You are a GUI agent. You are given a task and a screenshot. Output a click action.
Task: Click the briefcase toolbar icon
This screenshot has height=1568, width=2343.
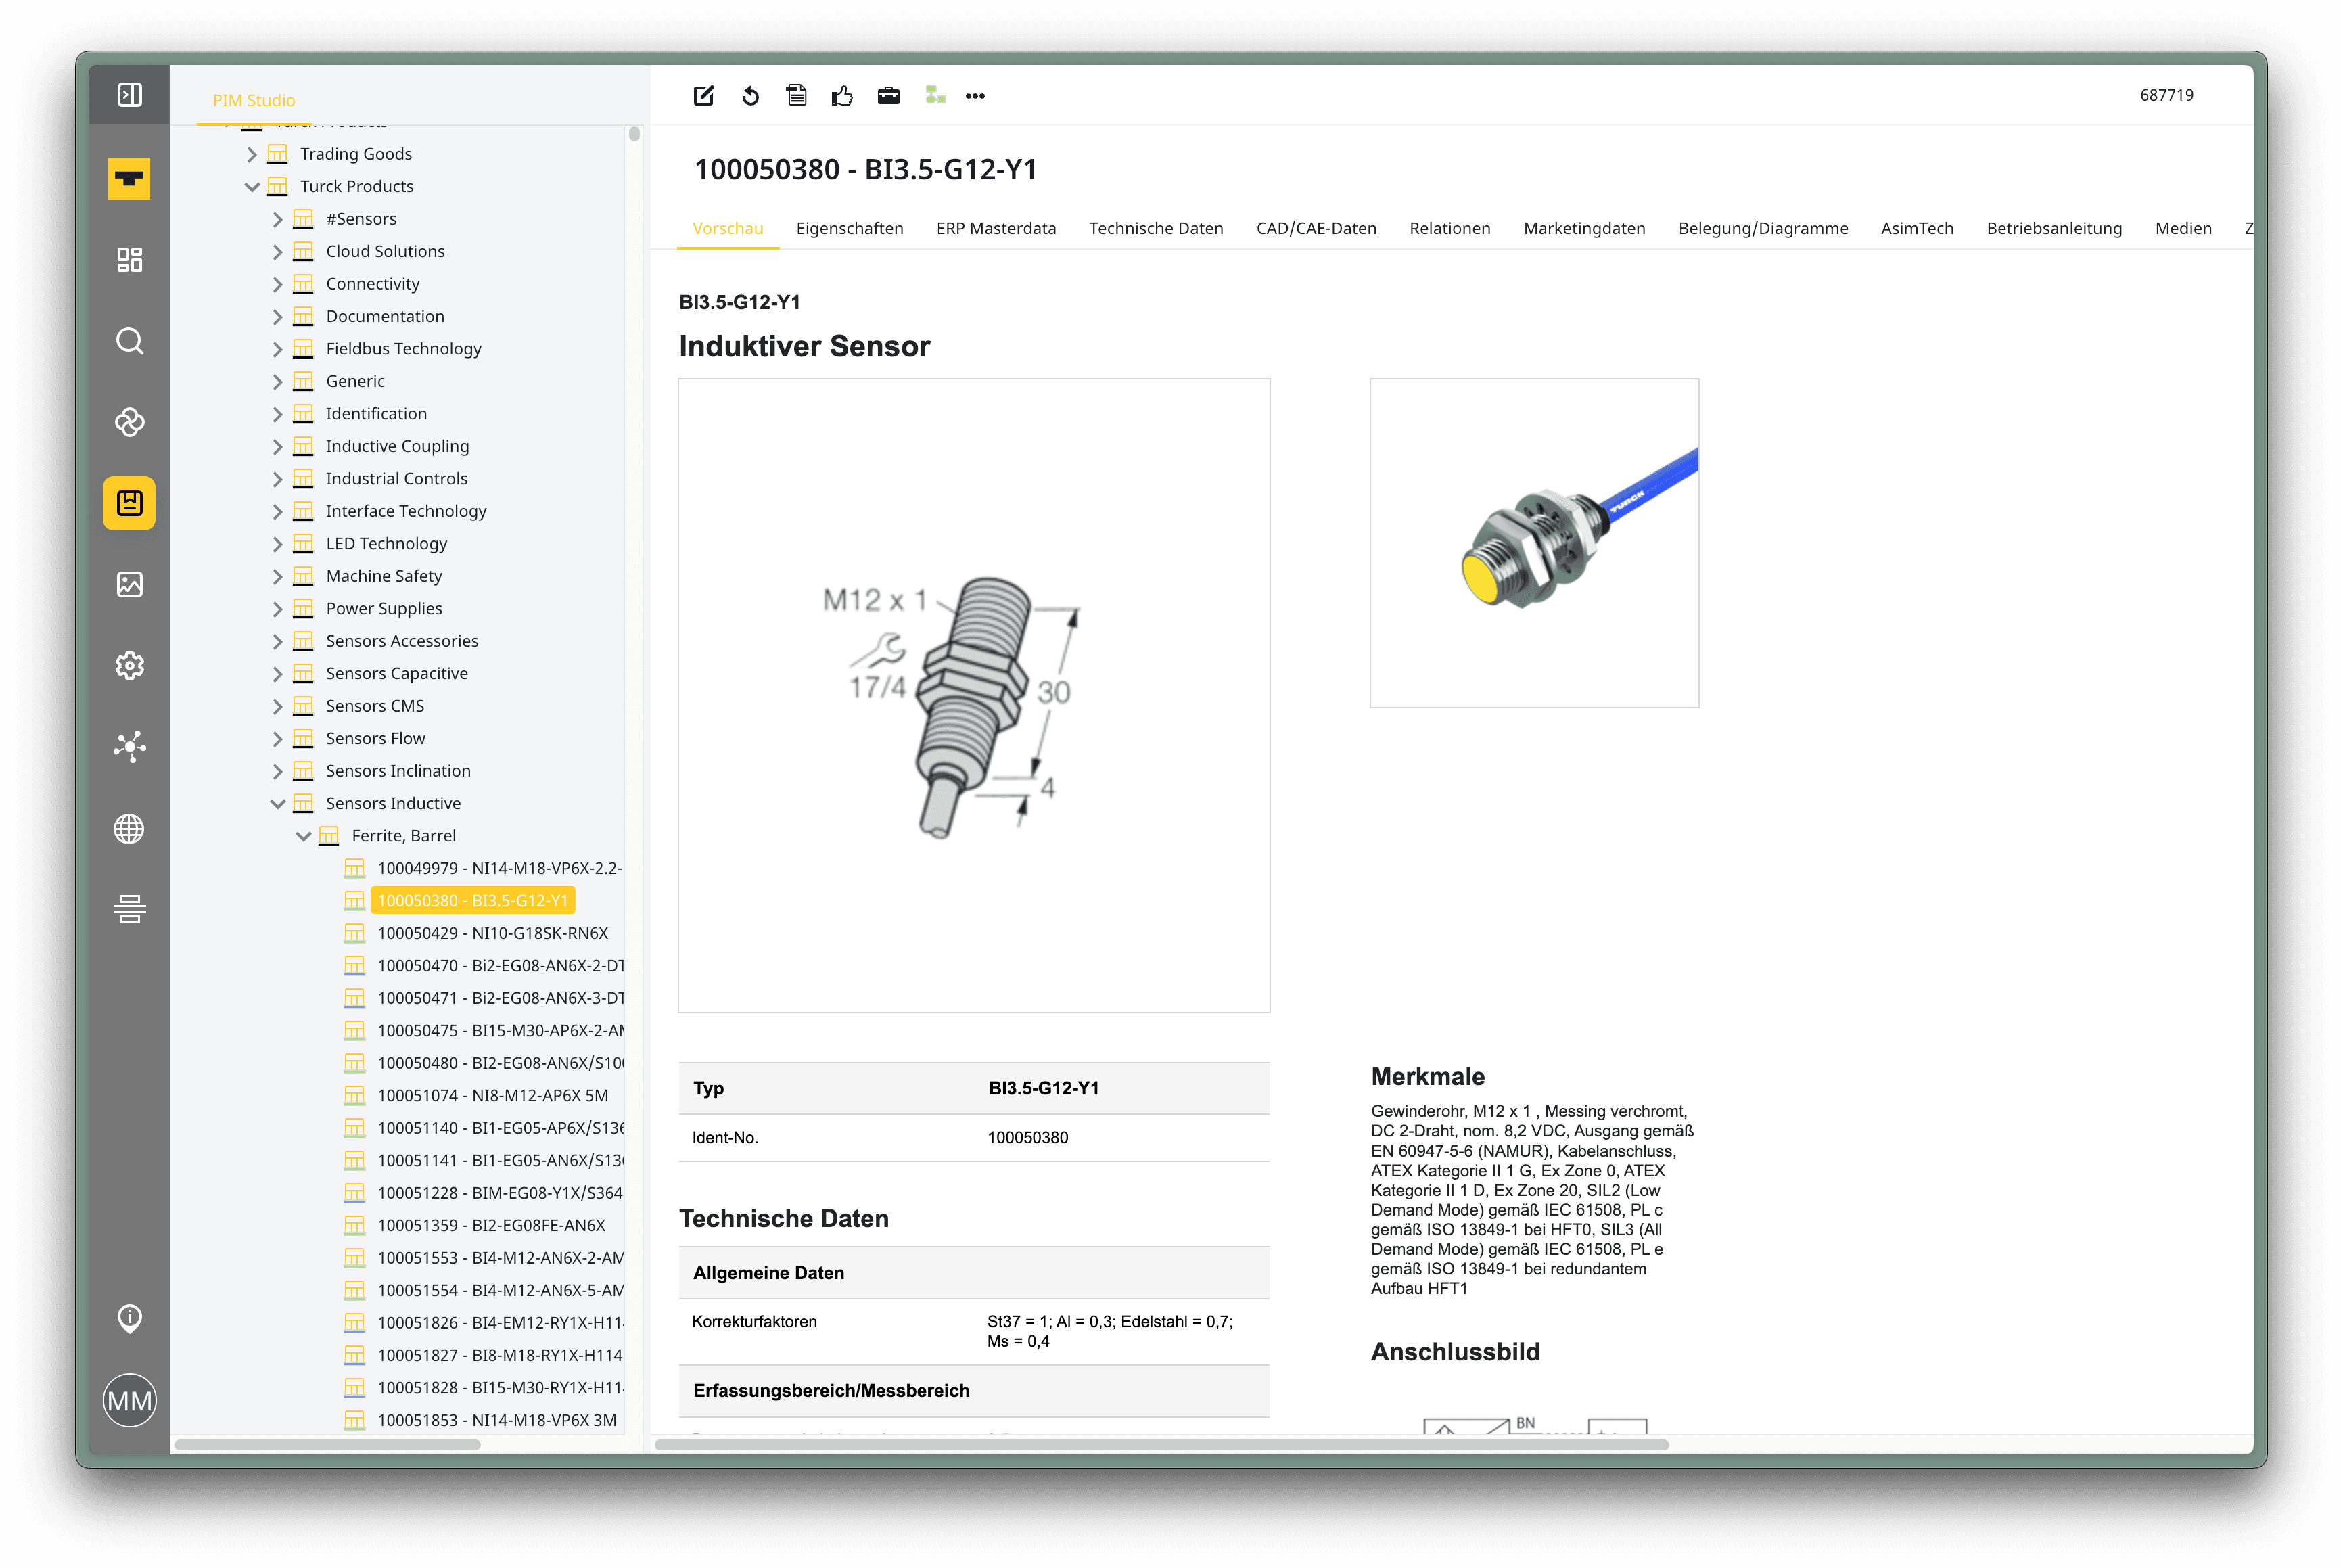pyautogui.click(x=888, y=96)
